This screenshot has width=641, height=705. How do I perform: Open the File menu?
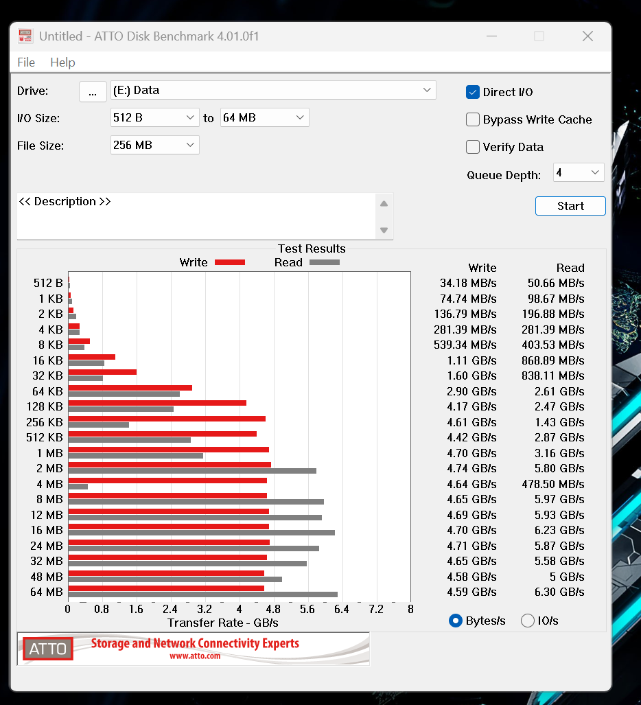(x=26, y=62)
